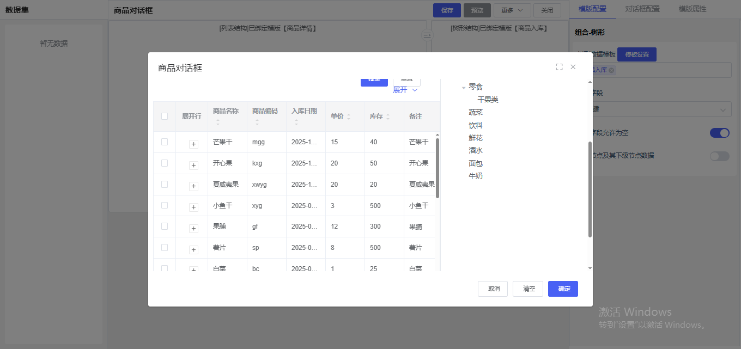The image size is (741, 349).
Task: Collapse the 零食 tree node
Action: pos(464,87)
